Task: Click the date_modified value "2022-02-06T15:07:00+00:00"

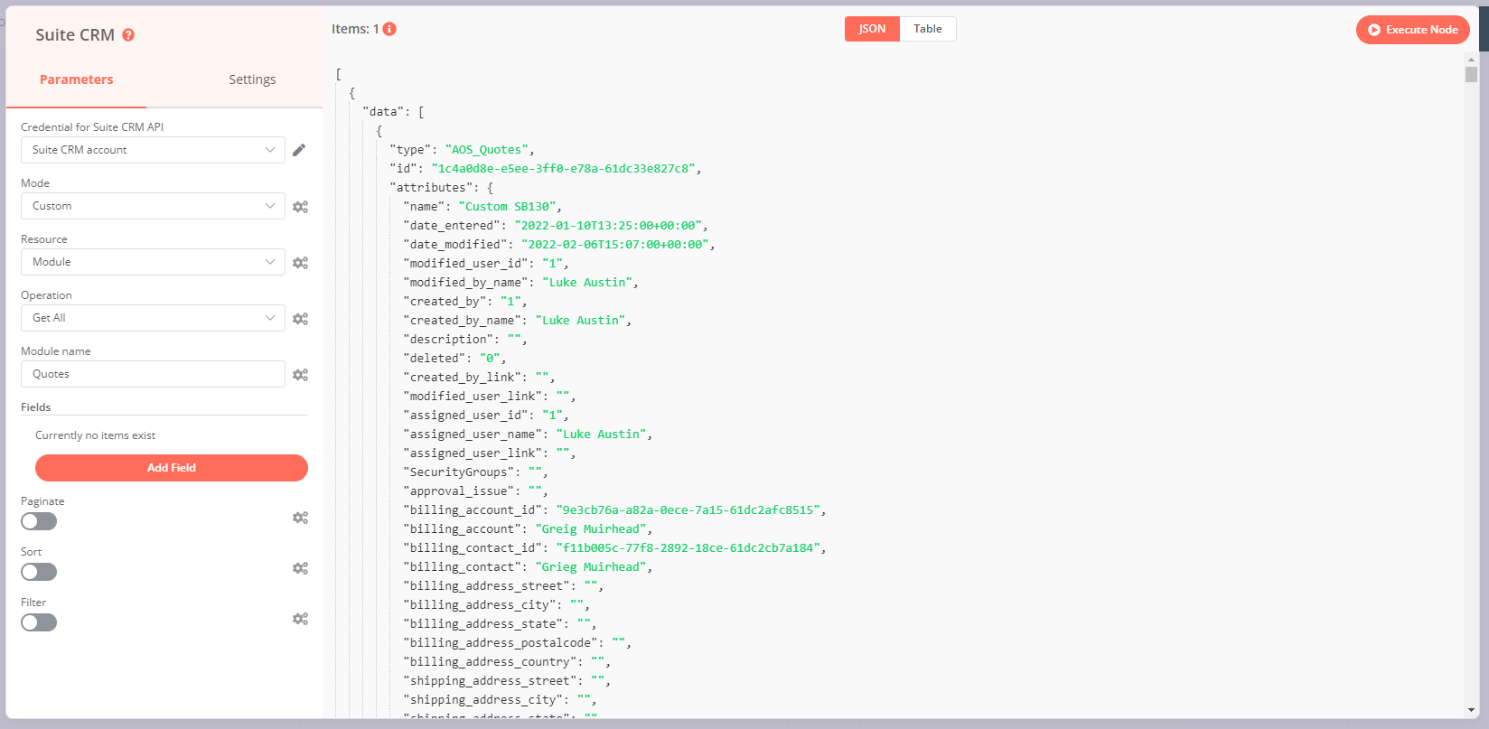Action: pos(615,245)
